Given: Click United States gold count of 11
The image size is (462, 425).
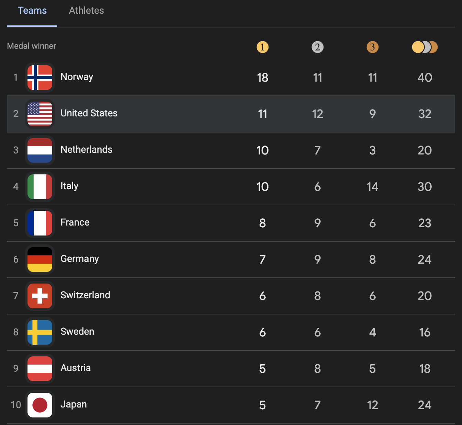Looking at the screenshot, I should pos(262,114).
